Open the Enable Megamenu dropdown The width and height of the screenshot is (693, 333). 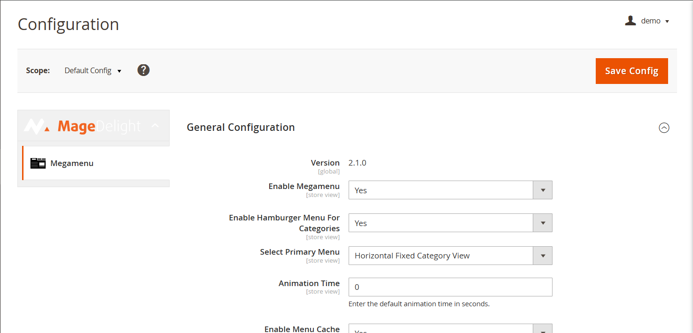click(450, 190)
